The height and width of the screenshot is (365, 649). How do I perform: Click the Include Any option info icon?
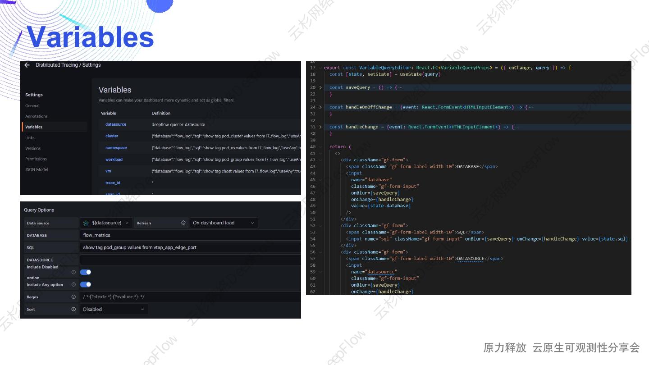(x=73, y=285)
